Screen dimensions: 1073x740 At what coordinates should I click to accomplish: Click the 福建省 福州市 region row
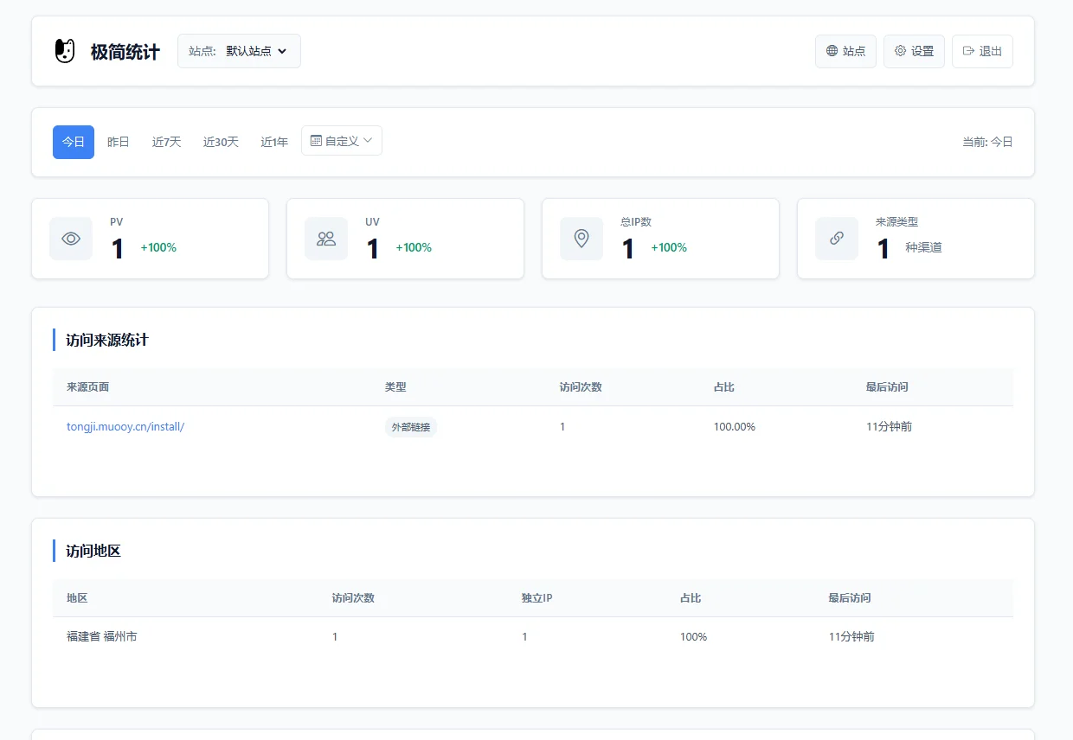click(102, 636)
